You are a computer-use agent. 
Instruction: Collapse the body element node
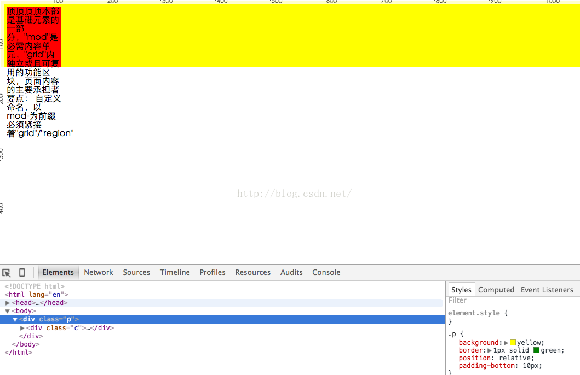8,311
